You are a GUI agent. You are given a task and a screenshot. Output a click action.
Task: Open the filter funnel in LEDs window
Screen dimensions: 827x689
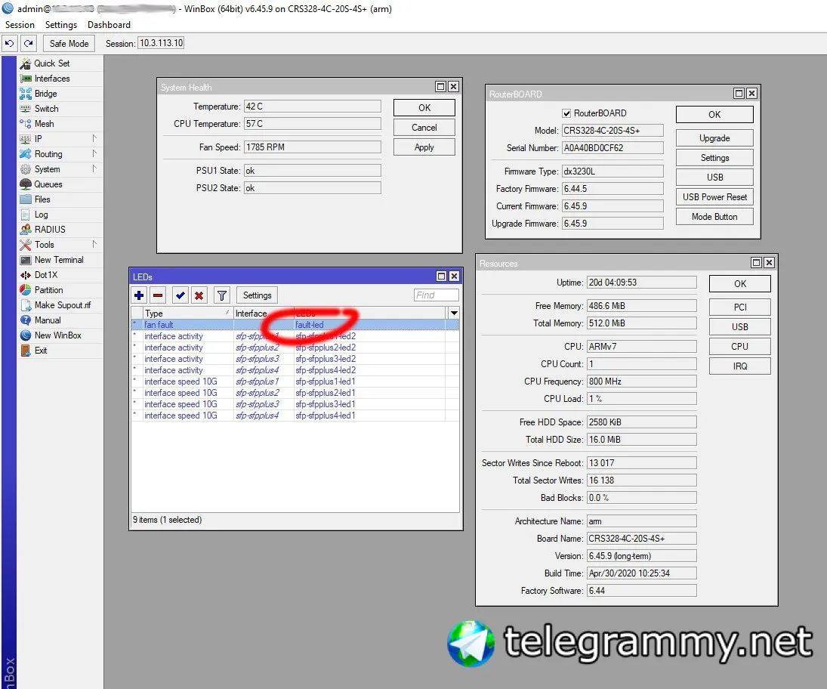(222, 295)
